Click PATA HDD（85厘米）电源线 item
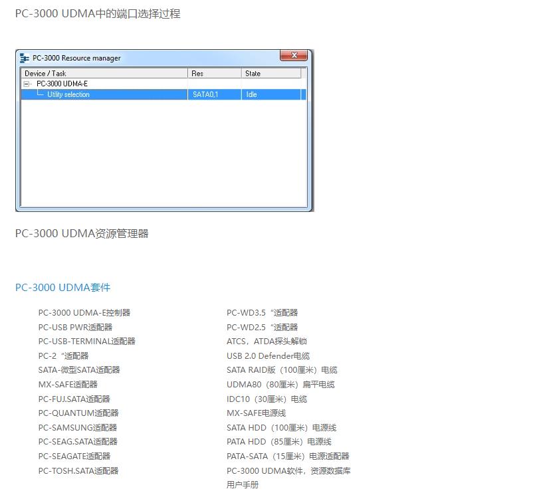Screen dimensions: 543x503 [279, 442]
